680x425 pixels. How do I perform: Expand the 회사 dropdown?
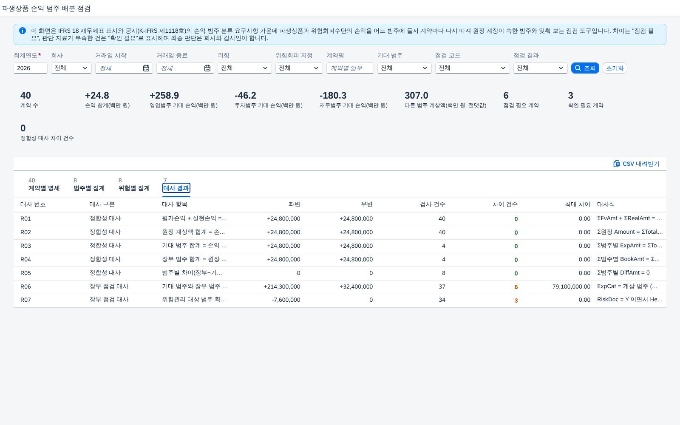pyautogui.click(x=71, y=68)
